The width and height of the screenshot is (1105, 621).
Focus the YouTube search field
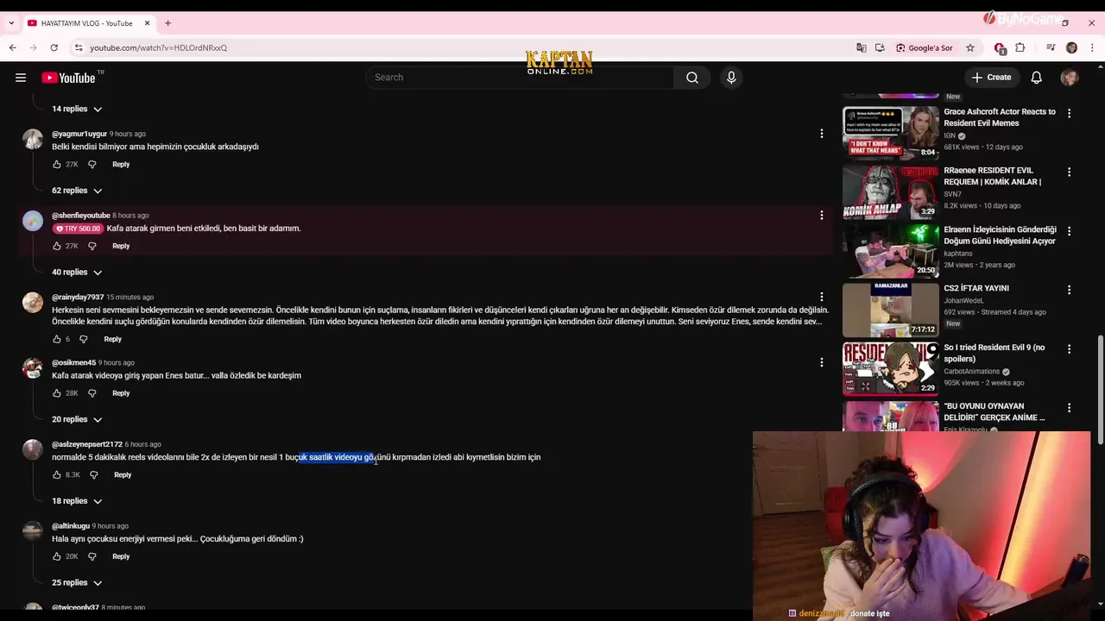pos(521,78)
